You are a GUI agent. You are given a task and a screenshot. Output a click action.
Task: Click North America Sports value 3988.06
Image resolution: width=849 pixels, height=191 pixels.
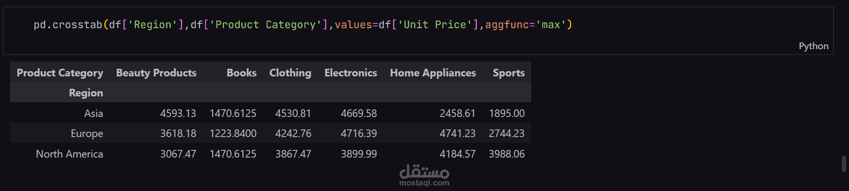pos(506,154)
